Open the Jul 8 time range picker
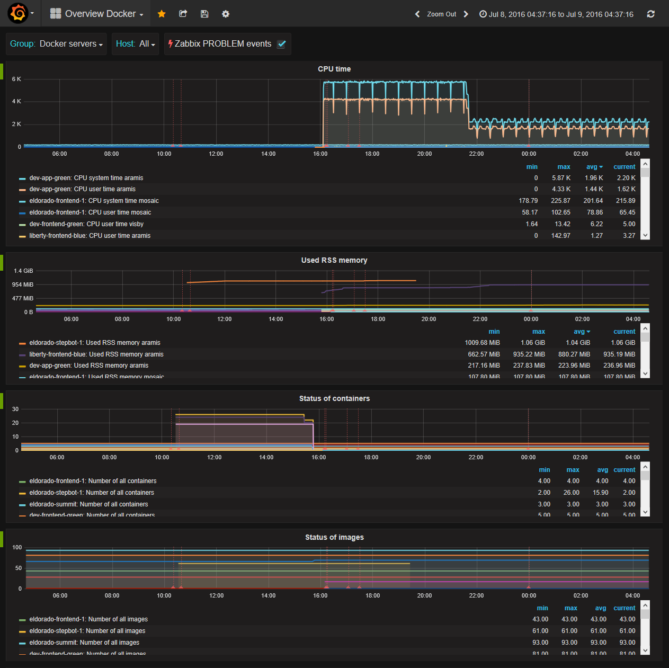 pos(556,14)
